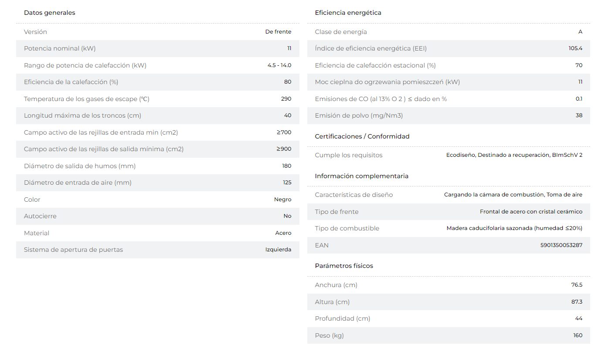Click the EAN value 5901350053287
This screenshot has height=352, width=605.
(x=561, y=245)
